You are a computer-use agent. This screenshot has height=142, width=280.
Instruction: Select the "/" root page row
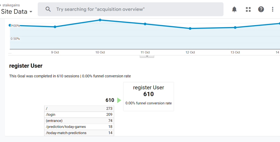[79, 108]
